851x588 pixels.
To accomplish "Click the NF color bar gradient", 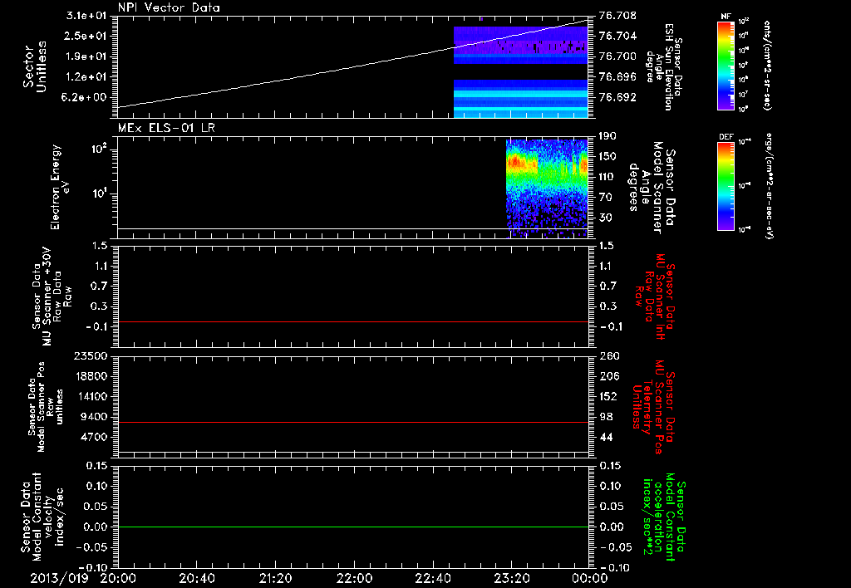I will pyautogui.click(x=726, y=65).
